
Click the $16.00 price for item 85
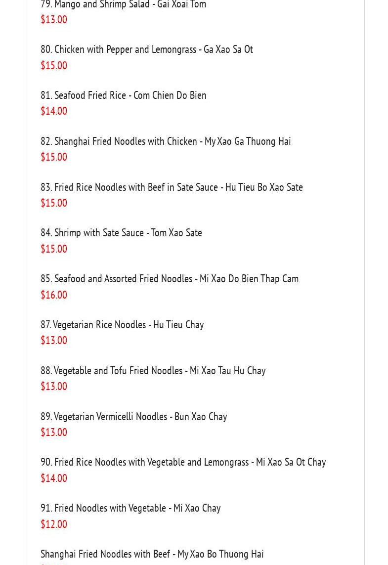pyautogui.click(x=54, y=295)
